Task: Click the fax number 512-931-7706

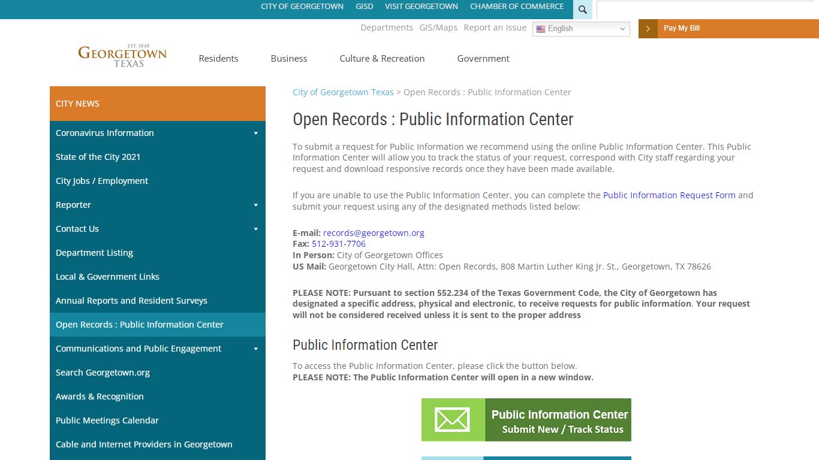Action: (339, 244)
